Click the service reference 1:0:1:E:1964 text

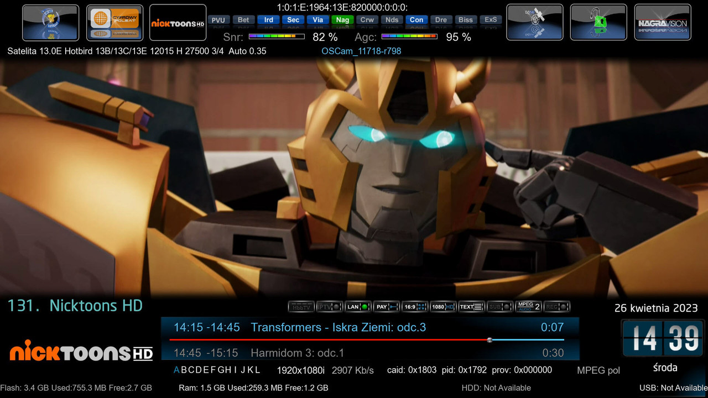(342, 7)
